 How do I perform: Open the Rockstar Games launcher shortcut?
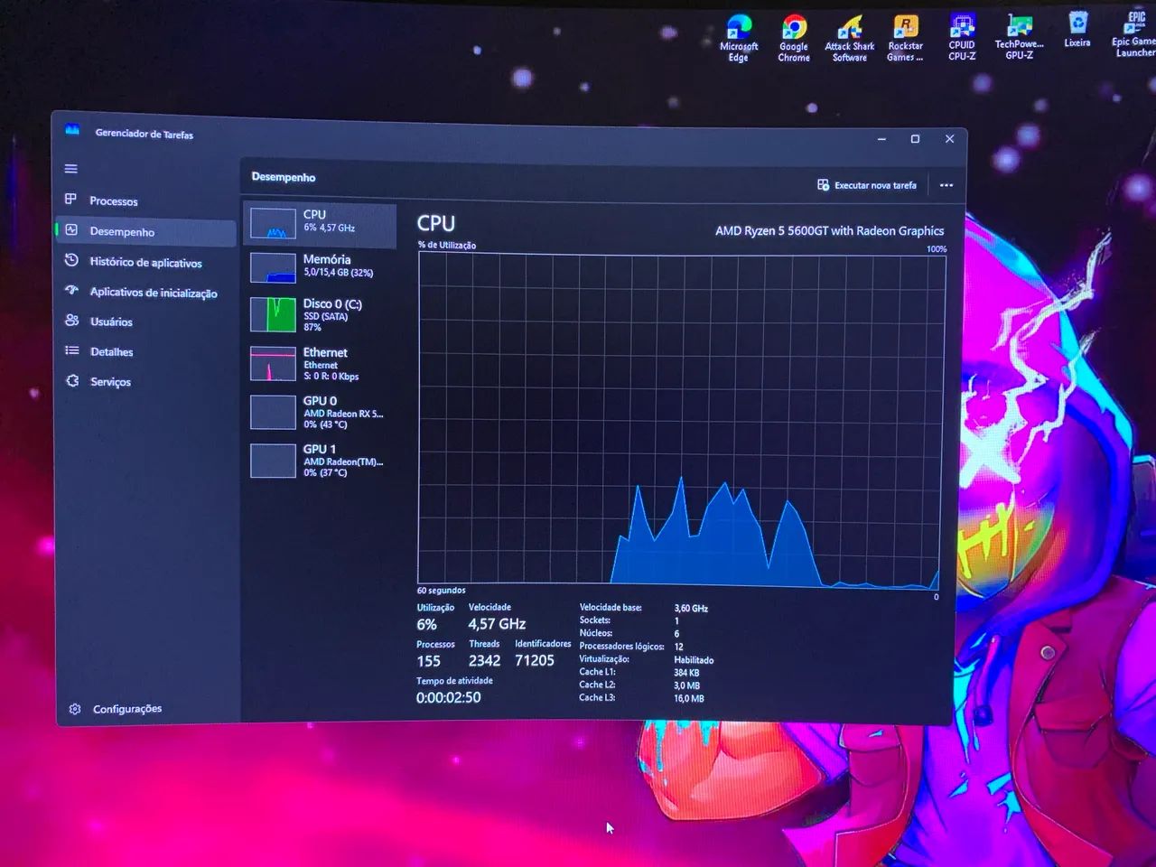(905, 39)
